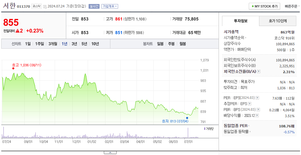Click the 코스닥 916위 ranking value
This screenshot has height=155, width=301.
(285, 38)
